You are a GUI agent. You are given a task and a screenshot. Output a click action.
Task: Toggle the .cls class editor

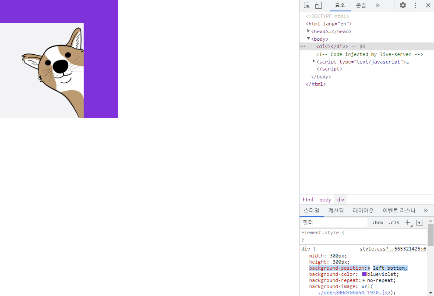tap(394, 222)
